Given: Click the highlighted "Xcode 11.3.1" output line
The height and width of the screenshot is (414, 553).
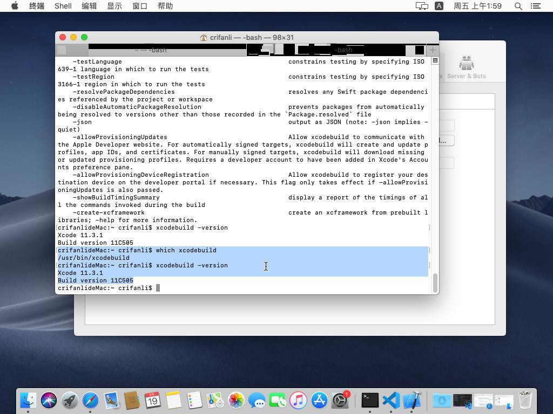Looking at the screenshot, I should [x=80, y=273].
